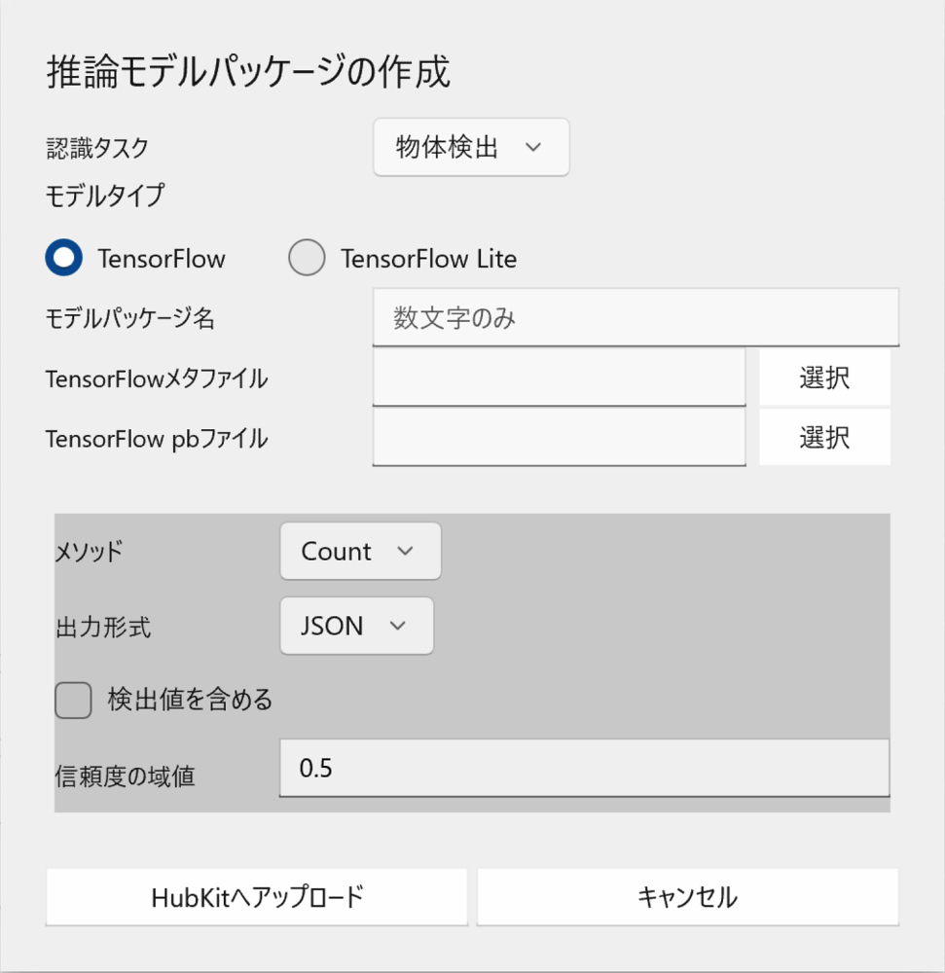Click the 認識タスク label text
The height and width of the screenshot is (973, 945).
point(97,148)
